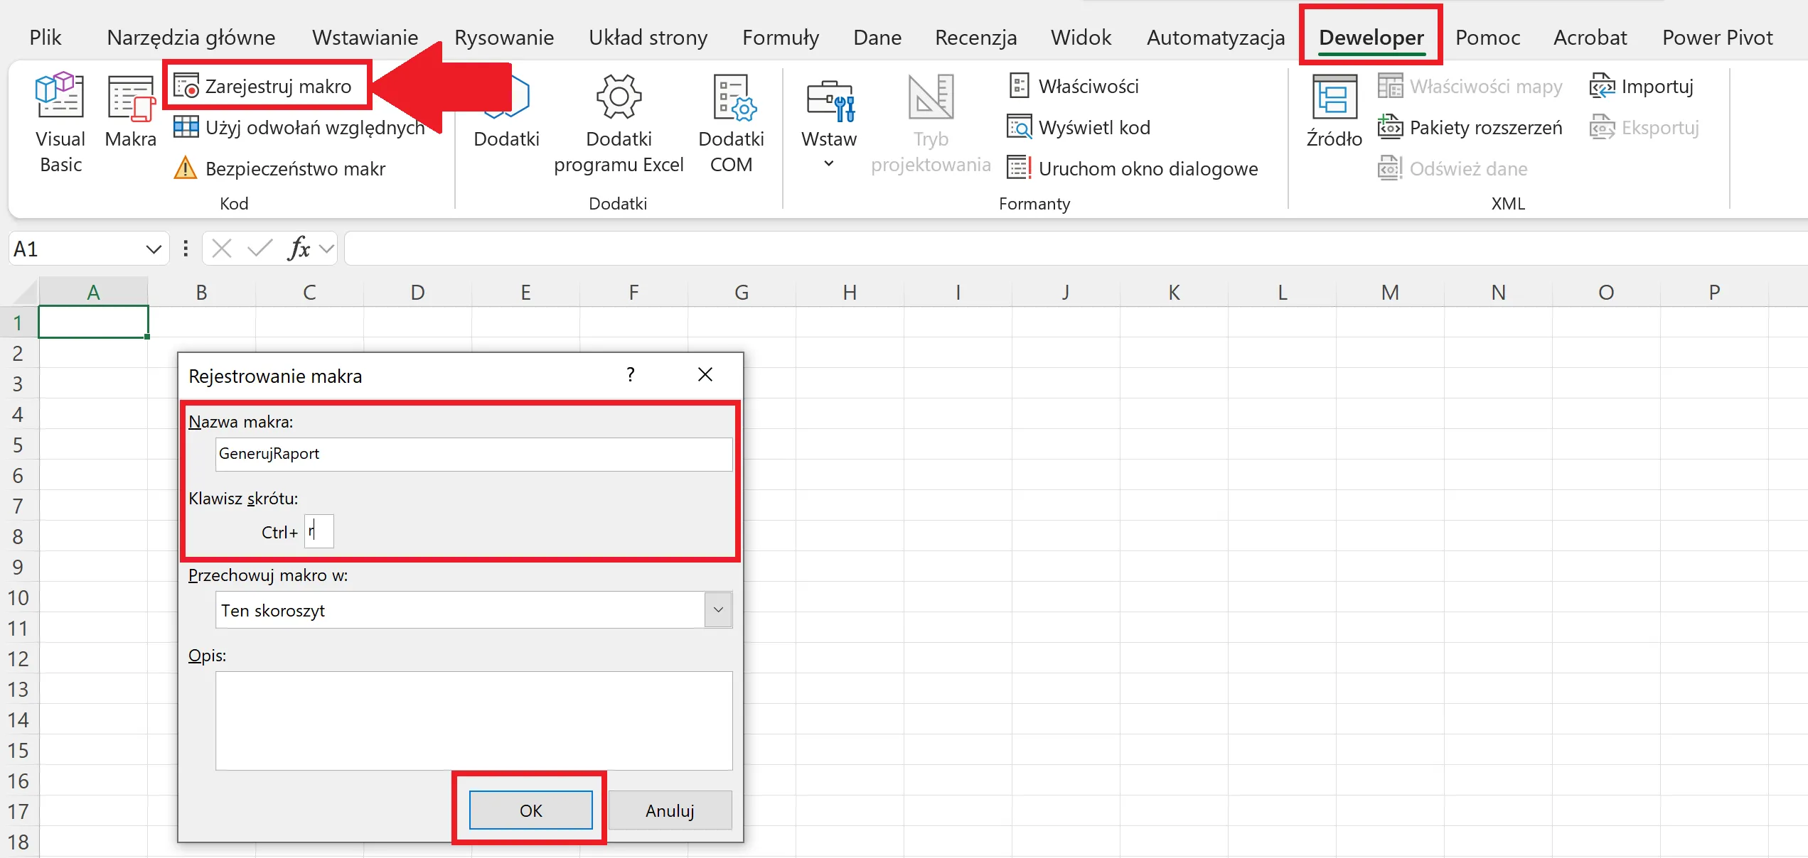The height and width of the screenshot is (858, 1808).
Task: Open the Automatyzacja ribbon tab
Action: tap(1215, 38)
